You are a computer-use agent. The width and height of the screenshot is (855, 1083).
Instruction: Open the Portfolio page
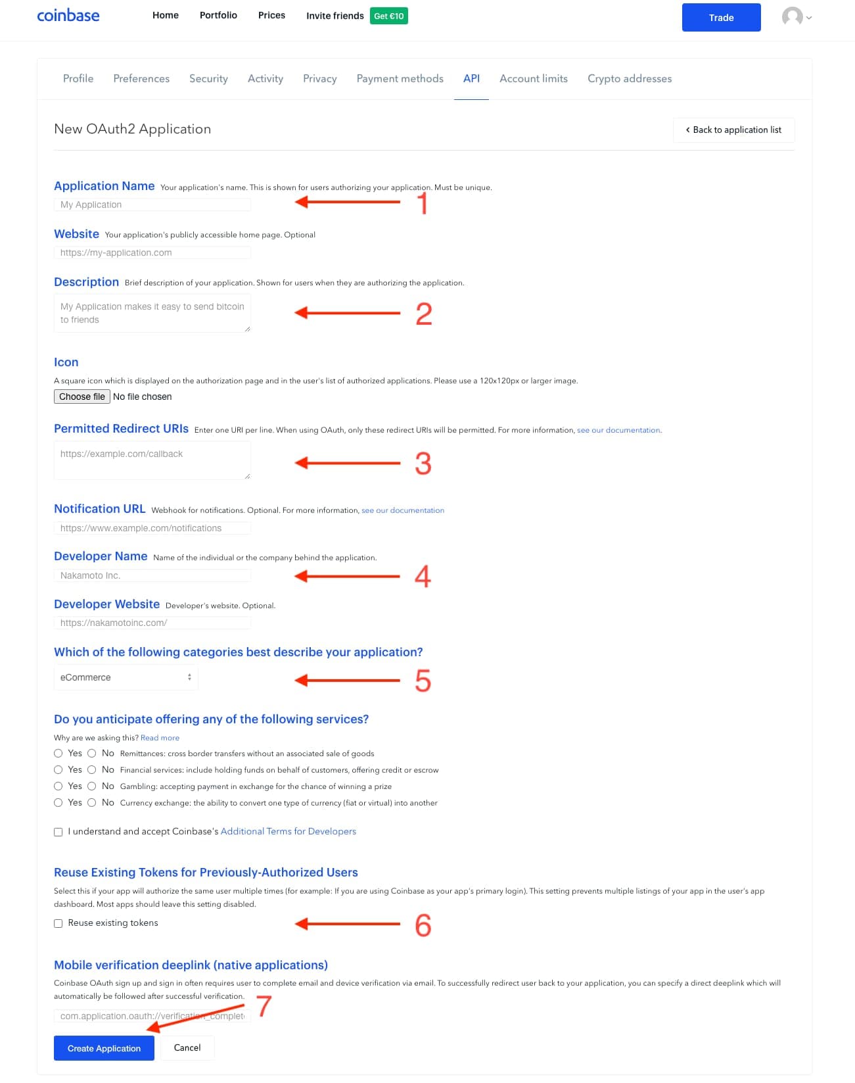click(218, 15)
